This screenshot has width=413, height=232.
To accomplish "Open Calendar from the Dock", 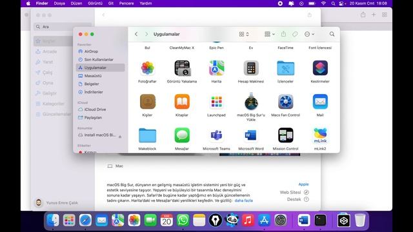I will [166, 220].
